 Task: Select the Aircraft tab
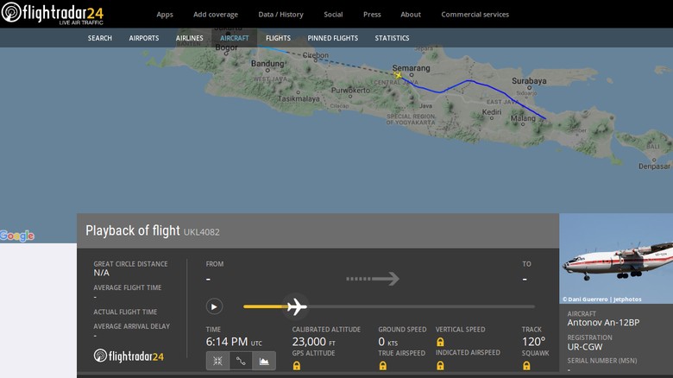tap(235, 38)
